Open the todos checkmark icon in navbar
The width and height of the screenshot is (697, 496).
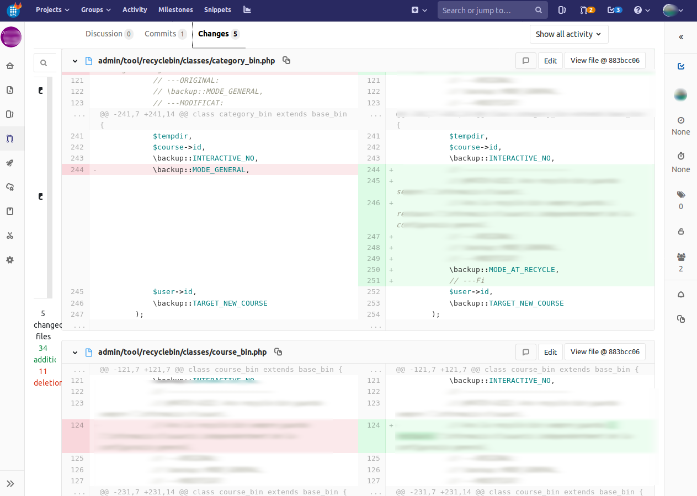(611, 9)
